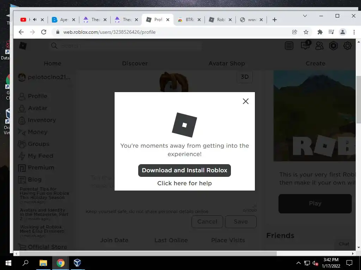
Task: Toggle the 3D avatar view button
Action: 245,77
